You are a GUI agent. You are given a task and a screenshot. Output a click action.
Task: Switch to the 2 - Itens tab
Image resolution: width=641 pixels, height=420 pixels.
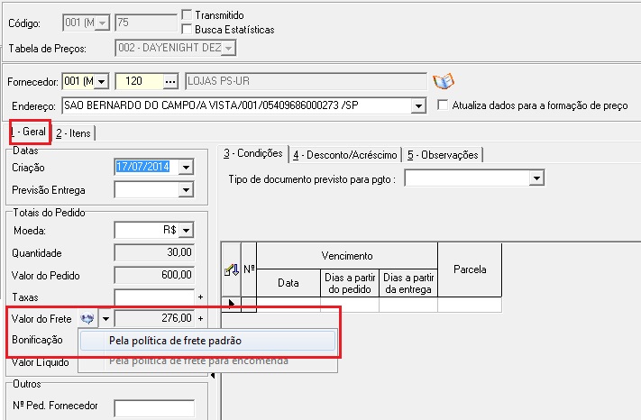pos(74,133)
